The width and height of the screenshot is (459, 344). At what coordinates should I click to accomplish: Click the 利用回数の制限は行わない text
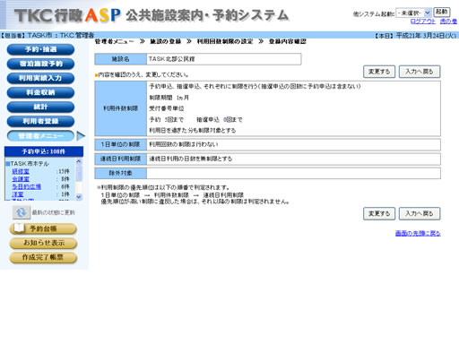coord(184,144)
